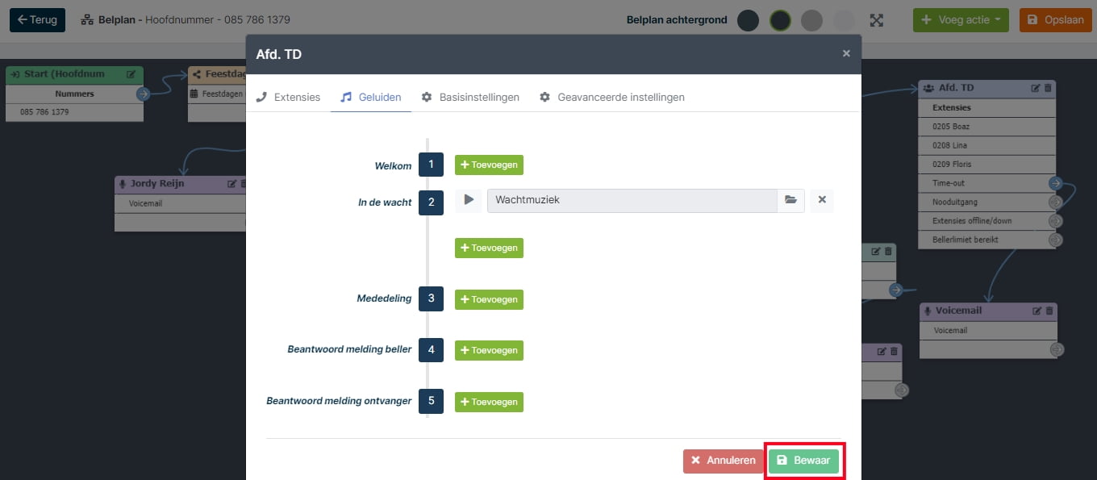1097x480 pixels.
Task: Click step number 1 next to Welkom
Action: [x=431, y=165]
